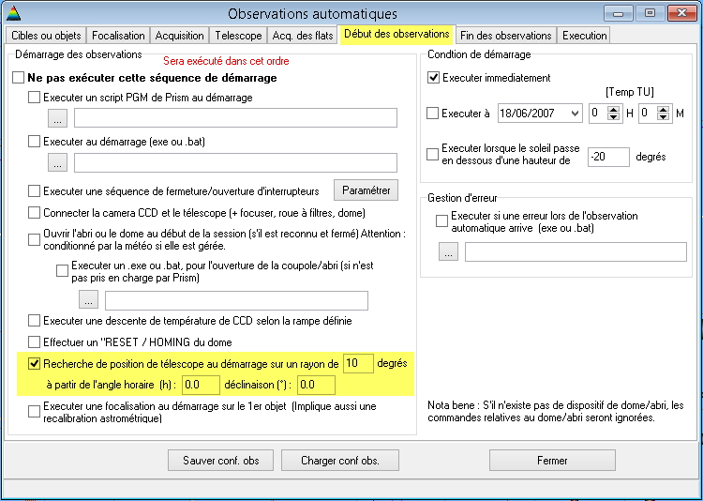Click the sun height degrees field showing -20

[x=607, y=157]
